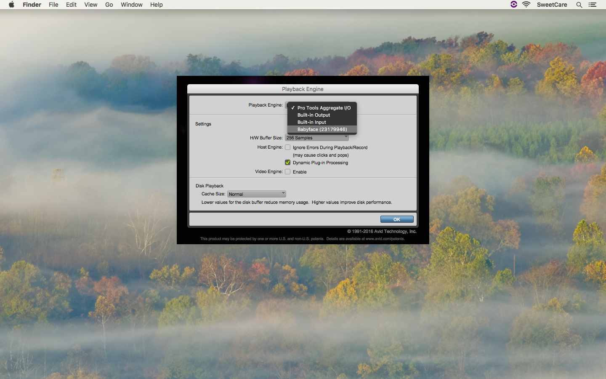Pick Pro Tools Aggregate I/O entry
The width and height of the screenshot is (606, 379).
(324, 108)
